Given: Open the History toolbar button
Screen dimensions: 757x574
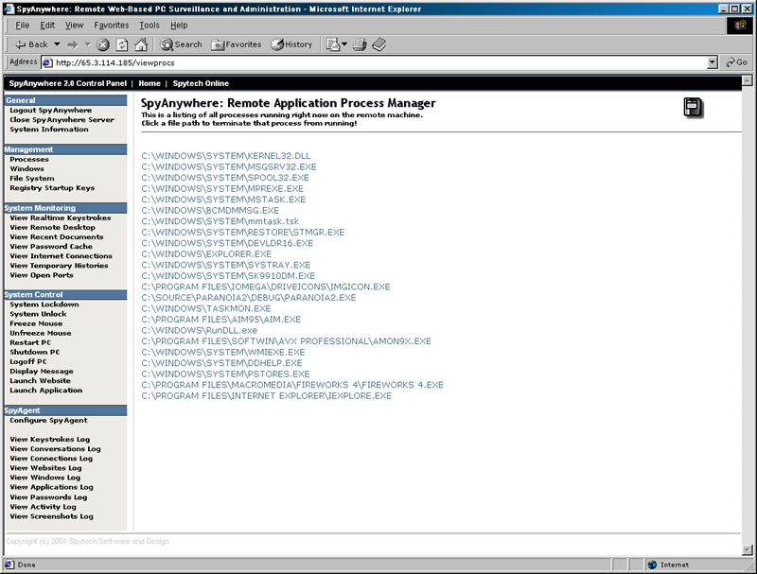Looking at the screenshot, I should [x=291, y=44].
